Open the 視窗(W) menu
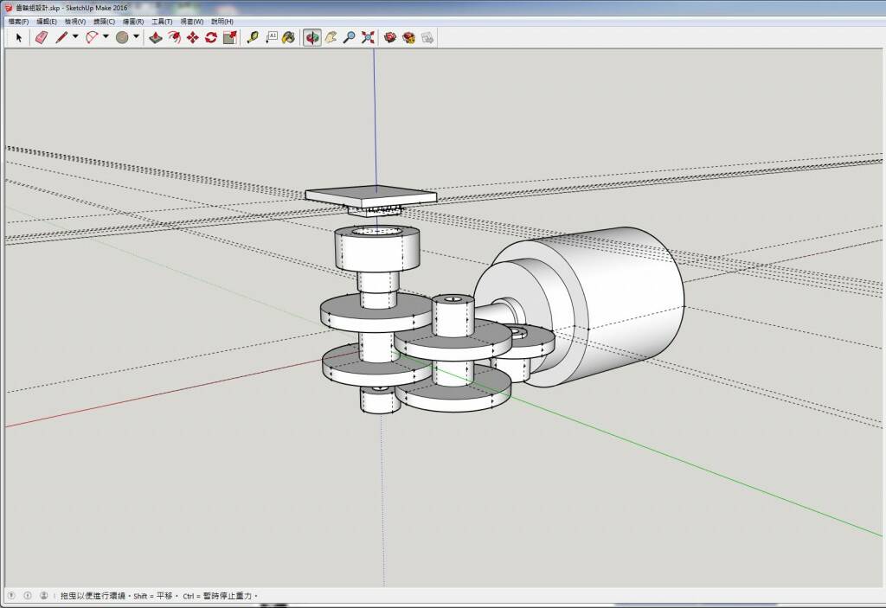886x608 pixels. (x=191, y=22)
